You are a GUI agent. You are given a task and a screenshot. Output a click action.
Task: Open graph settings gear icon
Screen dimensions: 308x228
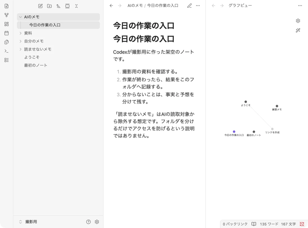(298, 21)
